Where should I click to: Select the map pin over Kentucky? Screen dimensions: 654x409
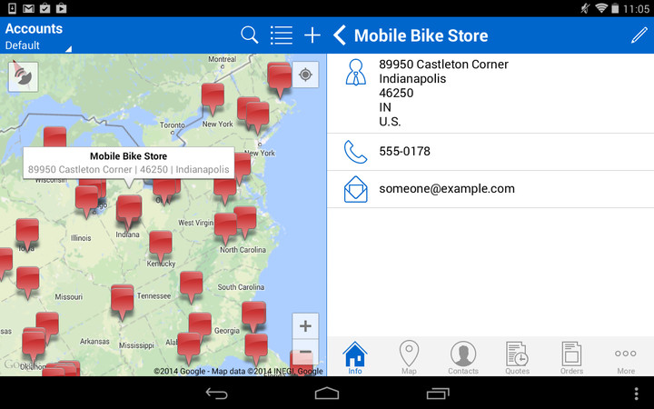[161, 246]
